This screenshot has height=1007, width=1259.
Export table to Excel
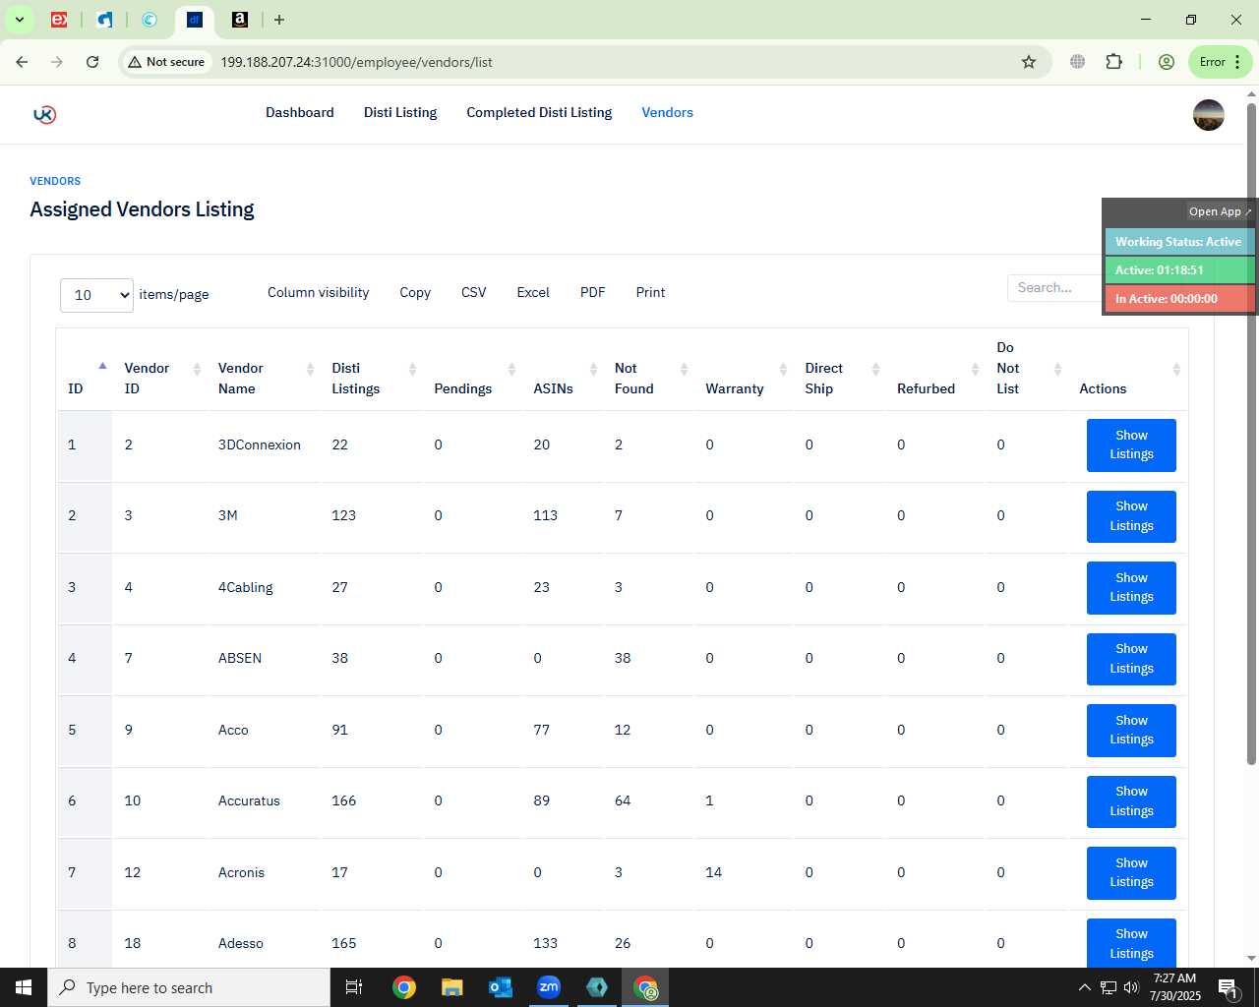pyautogui.click(x=533, y=293)
